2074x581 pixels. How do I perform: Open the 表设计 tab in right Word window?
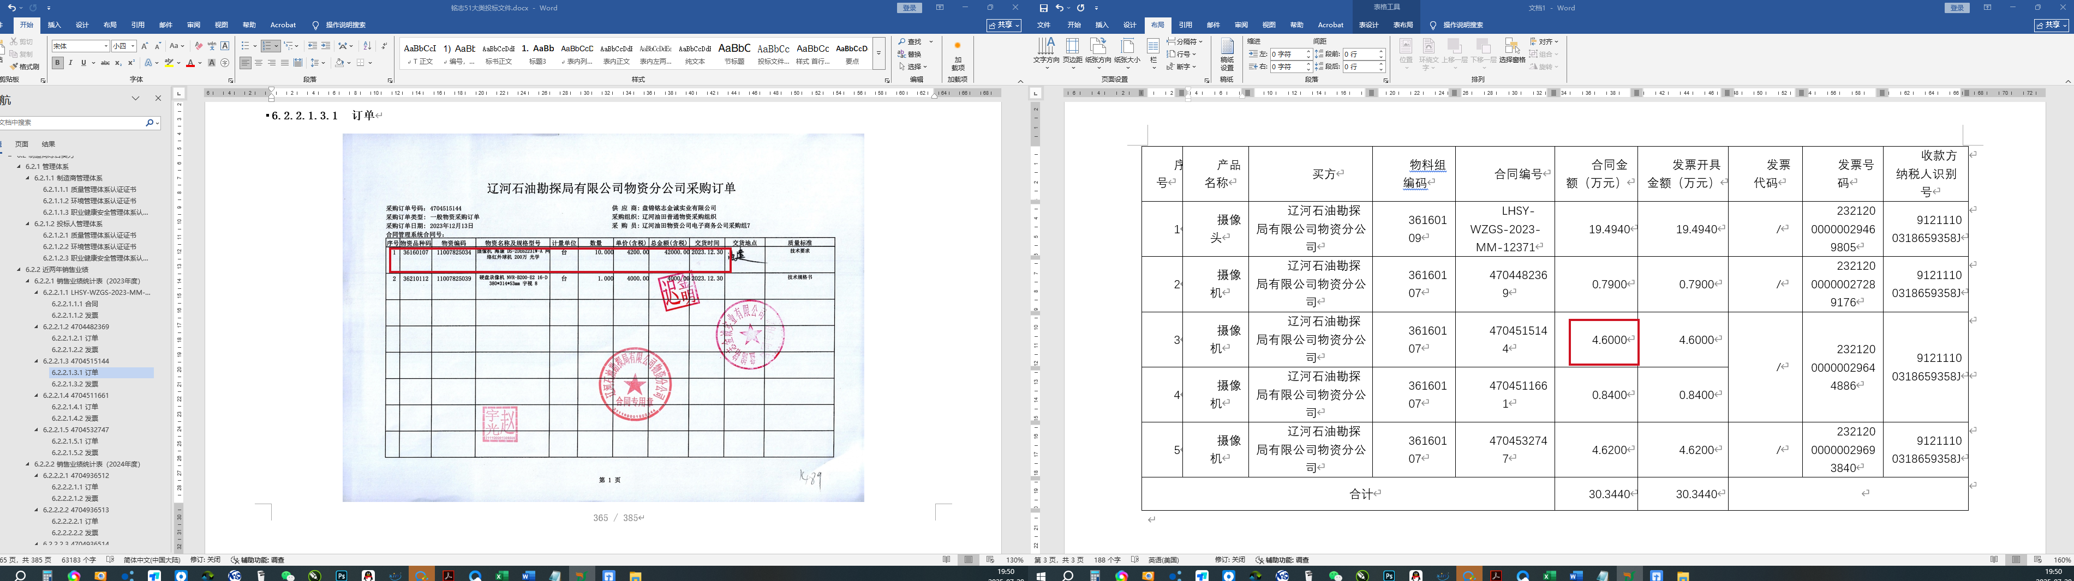(1368, 25)
